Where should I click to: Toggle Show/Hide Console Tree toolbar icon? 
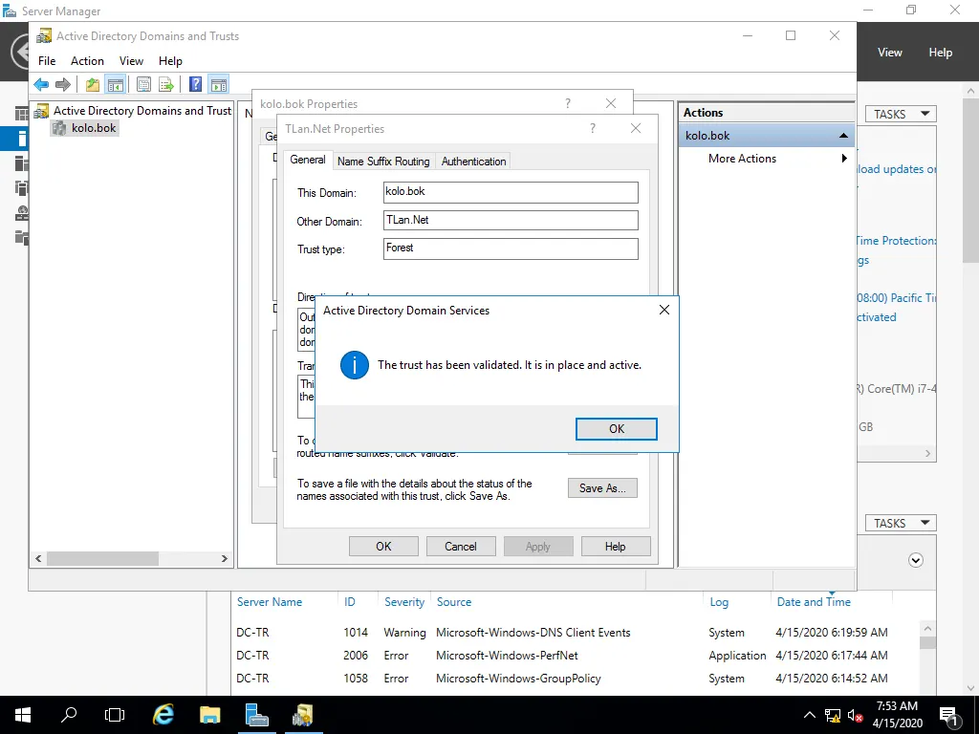click(x=115, y=84)
